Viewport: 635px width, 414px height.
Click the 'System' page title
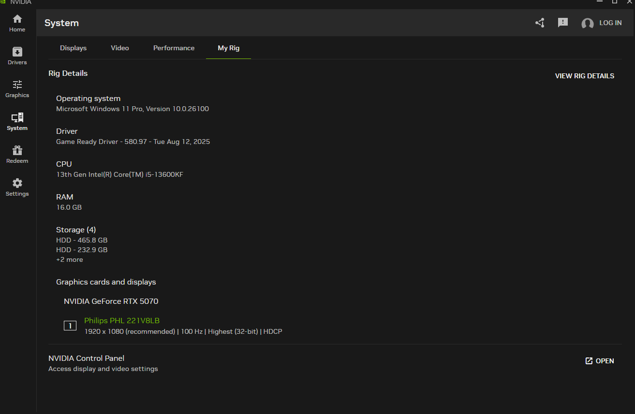click(x=61, y=23)
